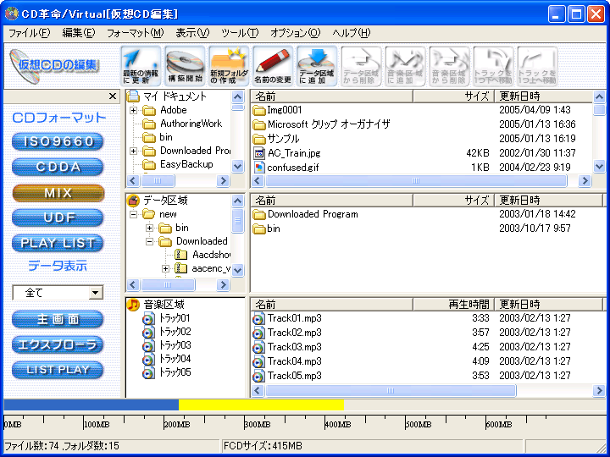Collapse the Downloaded node in データ区域

(x=149, y=242)
